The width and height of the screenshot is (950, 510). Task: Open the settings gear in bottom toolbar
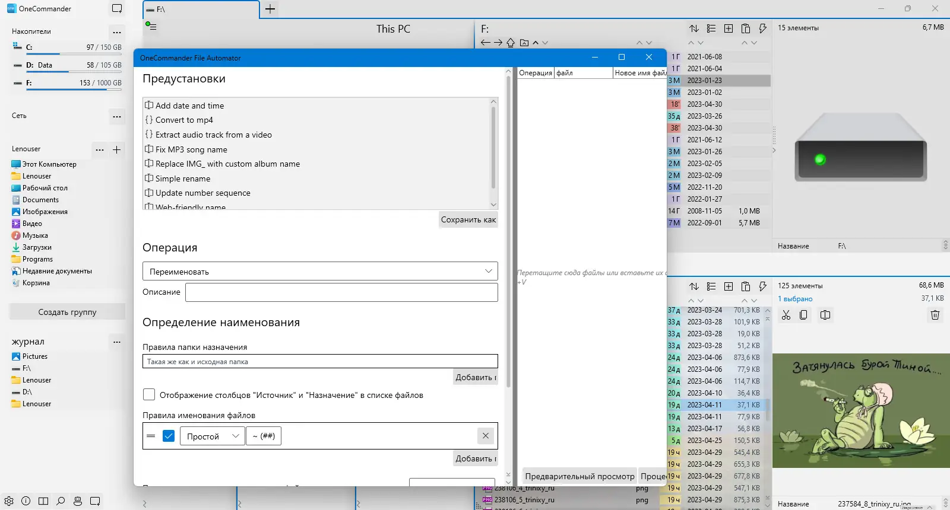coord(9,501)
